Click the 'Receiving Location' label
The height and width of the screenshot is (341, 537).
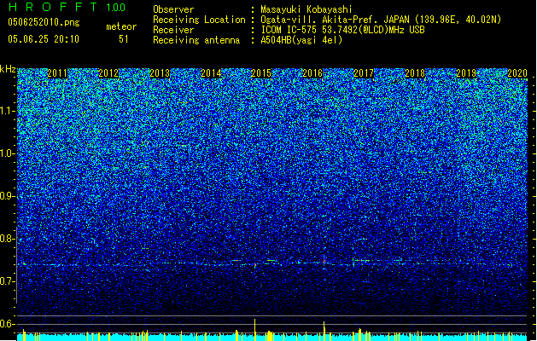[x=199, y=20]
